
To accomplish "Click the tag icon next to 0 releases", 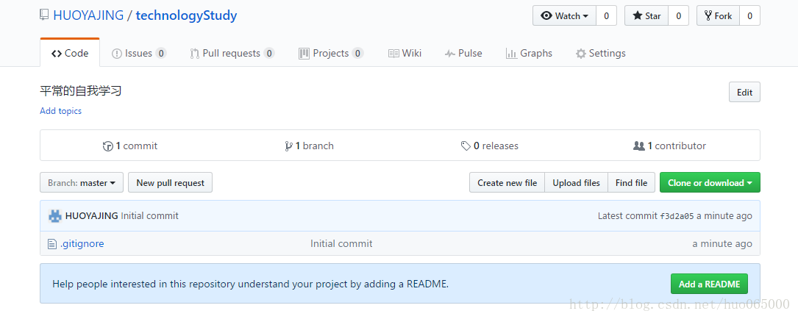I will pyautogui.click(x=466, y=146).
